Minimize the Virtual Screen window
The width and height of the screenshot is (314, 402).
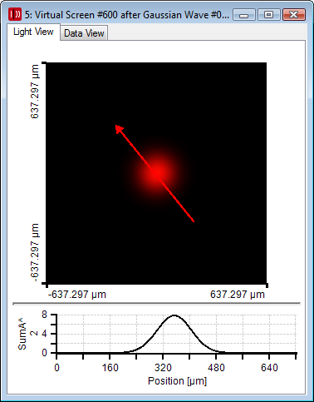coord(244,15)
